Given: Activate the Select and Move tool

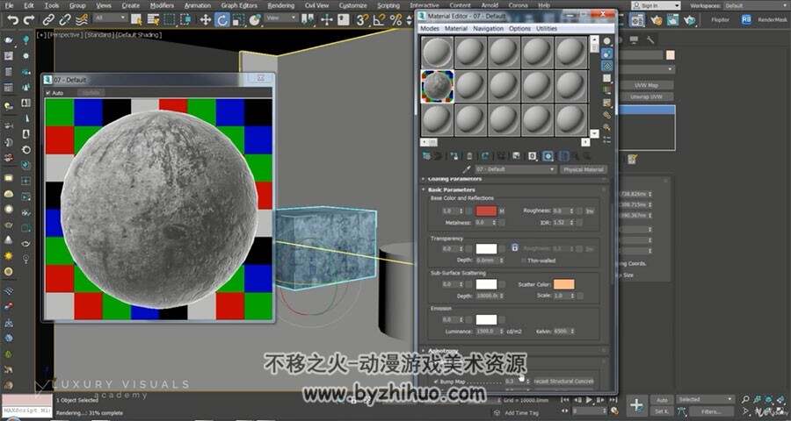Looking at the screenshot, I should [206, 19].
